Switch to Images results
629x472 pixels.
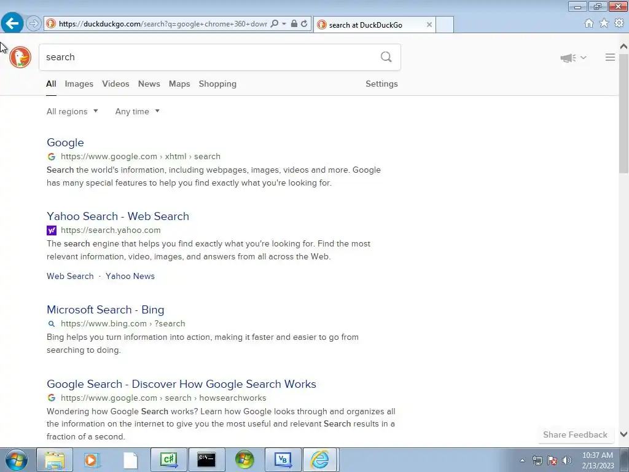pyautogui.click(x=79, y=84)
